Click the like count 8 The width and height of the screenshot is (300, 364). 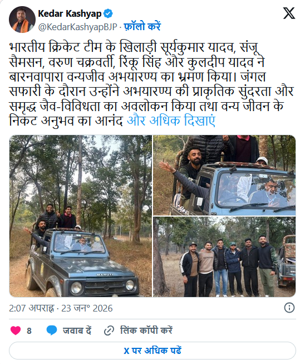[29, 331]
